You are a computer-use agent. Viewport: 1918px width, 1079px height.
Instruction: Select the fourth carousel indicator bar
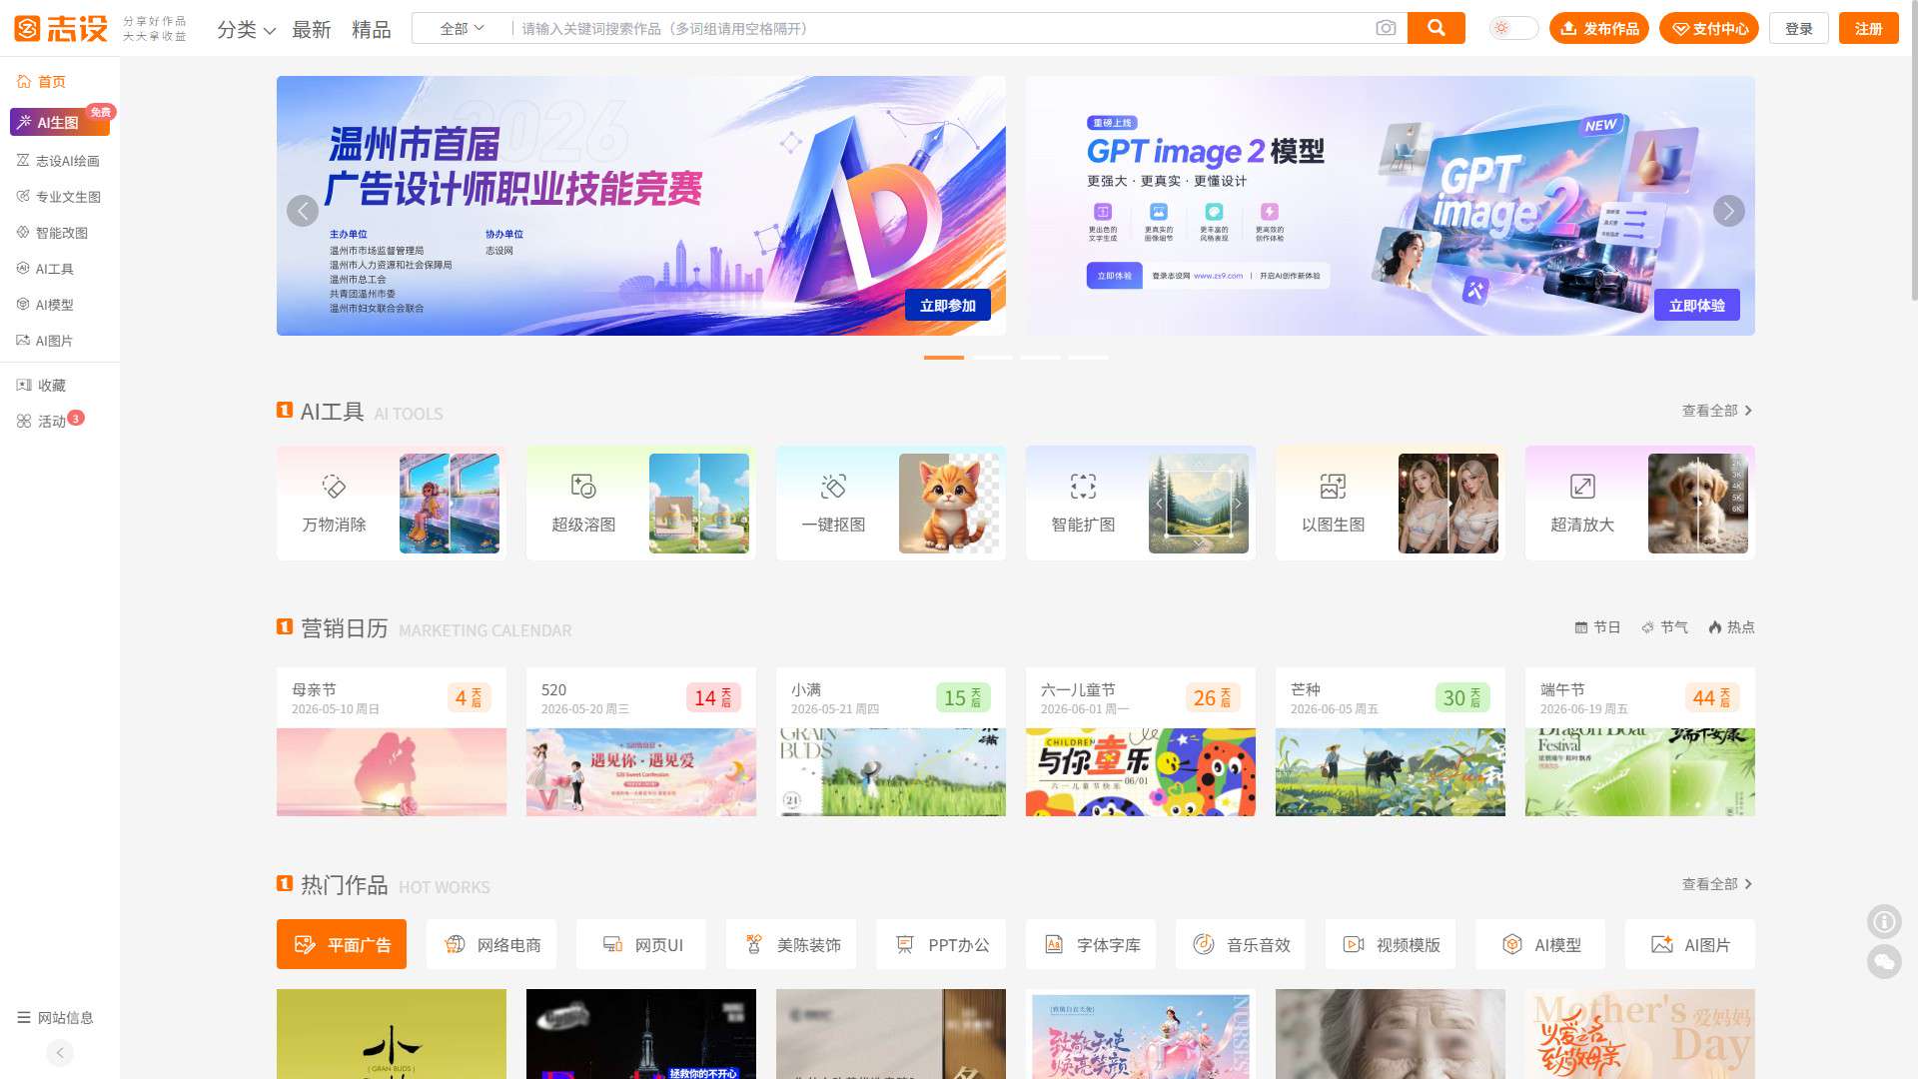coord(1088,357)
